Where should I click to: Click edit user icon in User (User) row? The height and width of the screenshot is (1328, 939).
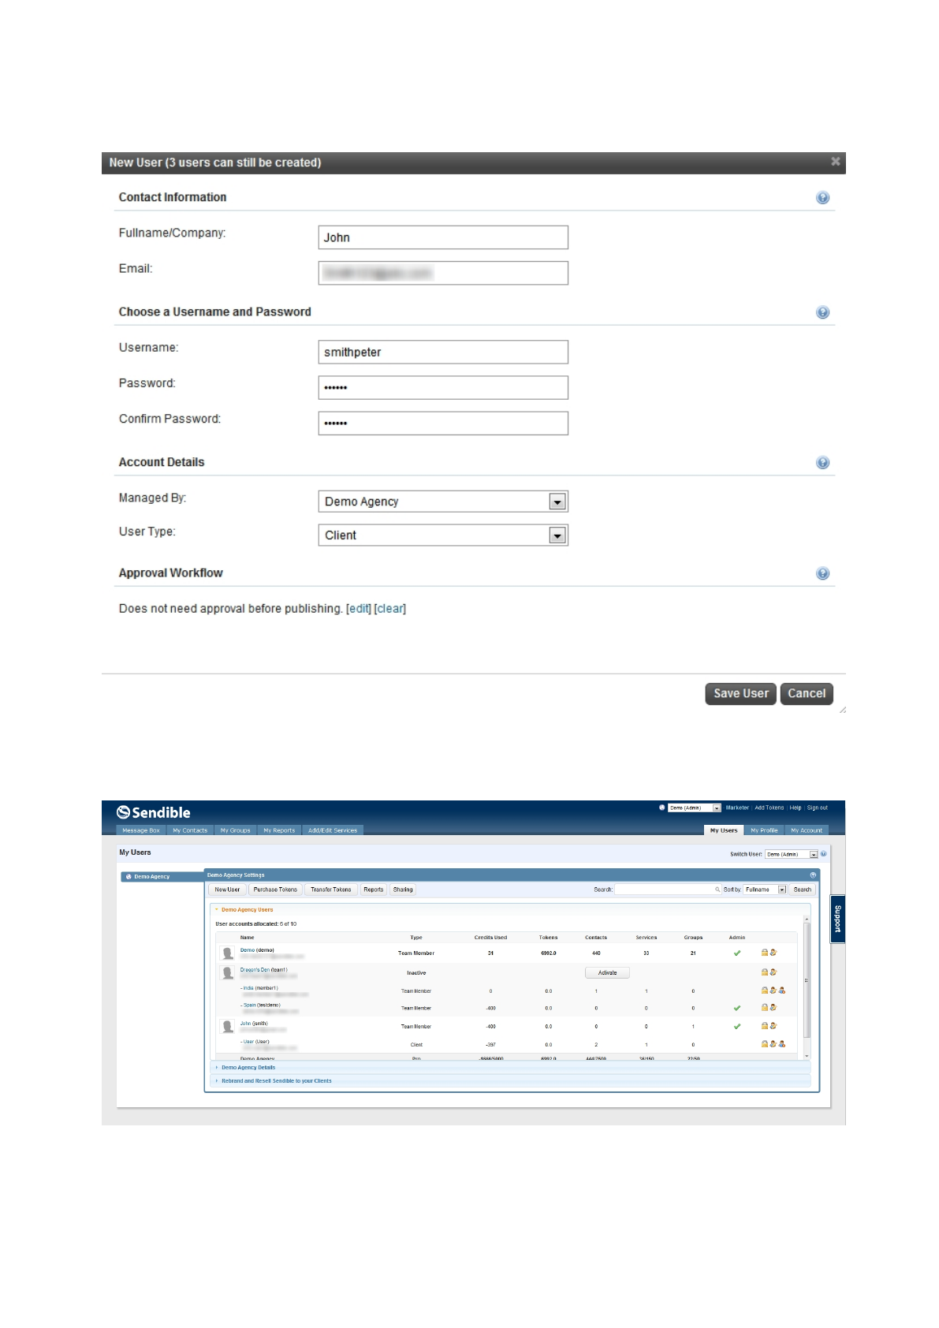773,1044
